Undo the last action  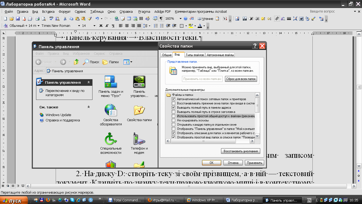[97, 19]
